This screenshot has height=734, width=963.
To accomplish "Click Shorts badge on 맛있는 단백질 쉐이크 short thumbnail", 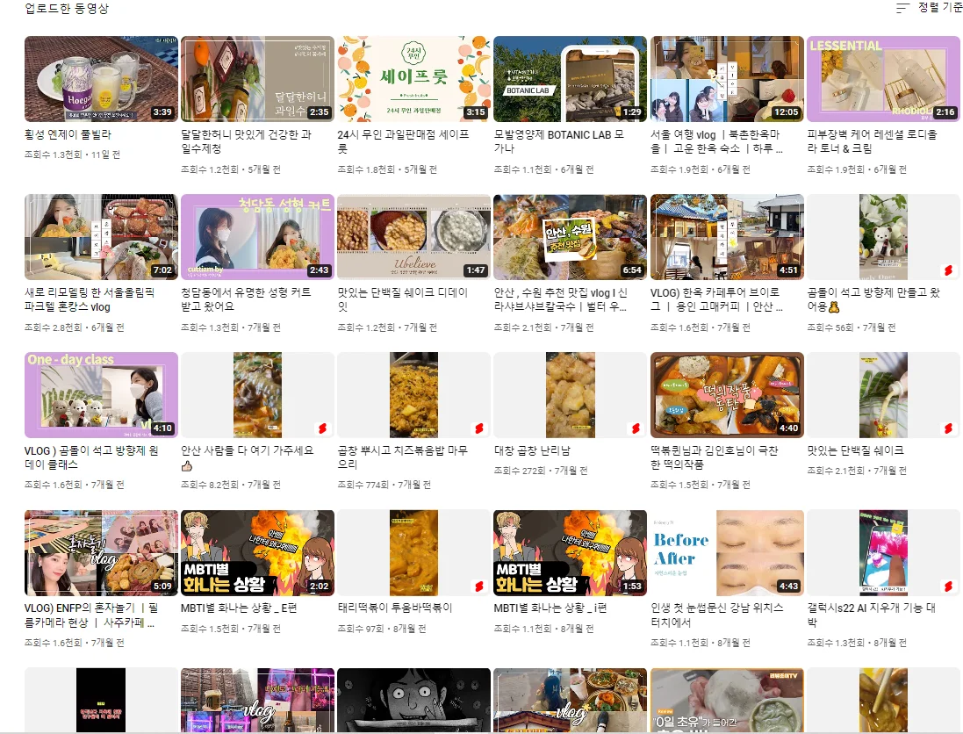I will tap(948, 428).
